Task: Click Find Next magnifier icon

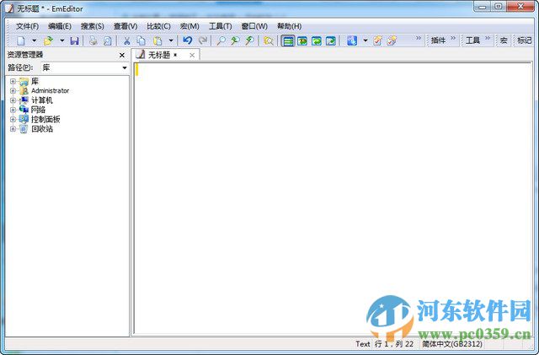Action: 236,40
